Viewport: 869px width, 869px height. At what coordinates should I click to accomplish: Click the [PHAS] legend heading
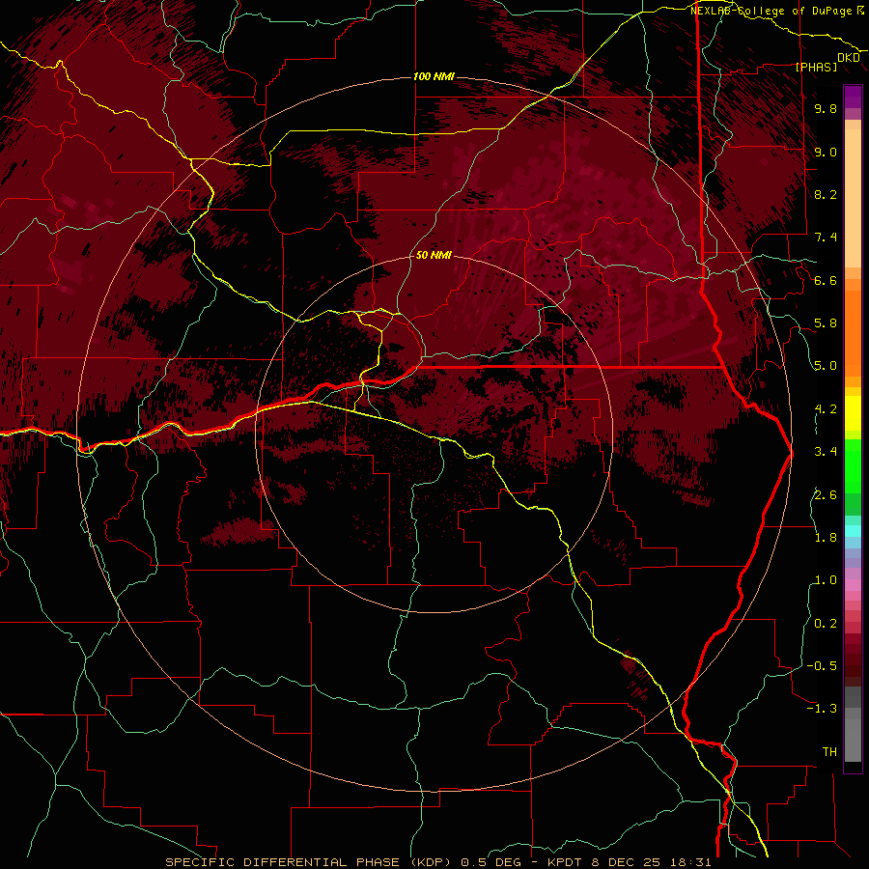pyautogui.click(x=816, y=68)
